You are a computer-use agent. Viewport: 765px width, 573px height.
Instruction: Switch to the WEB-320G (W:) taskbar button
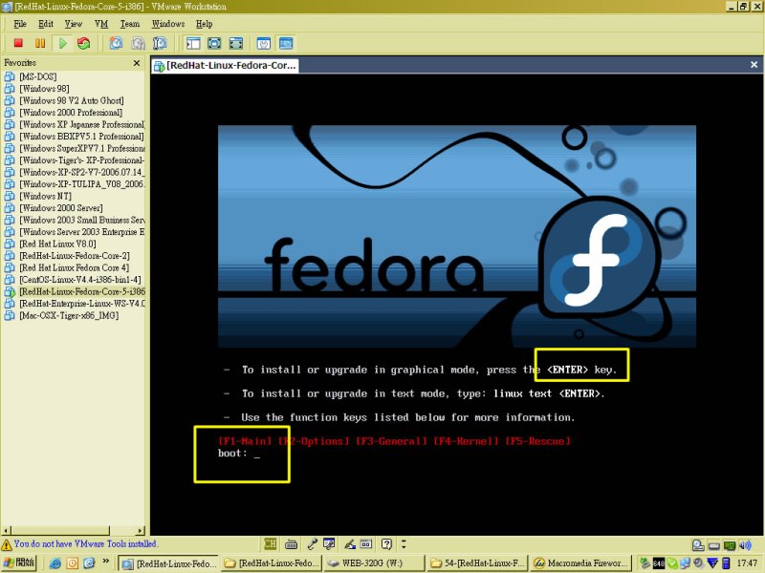tap(372, 563)
